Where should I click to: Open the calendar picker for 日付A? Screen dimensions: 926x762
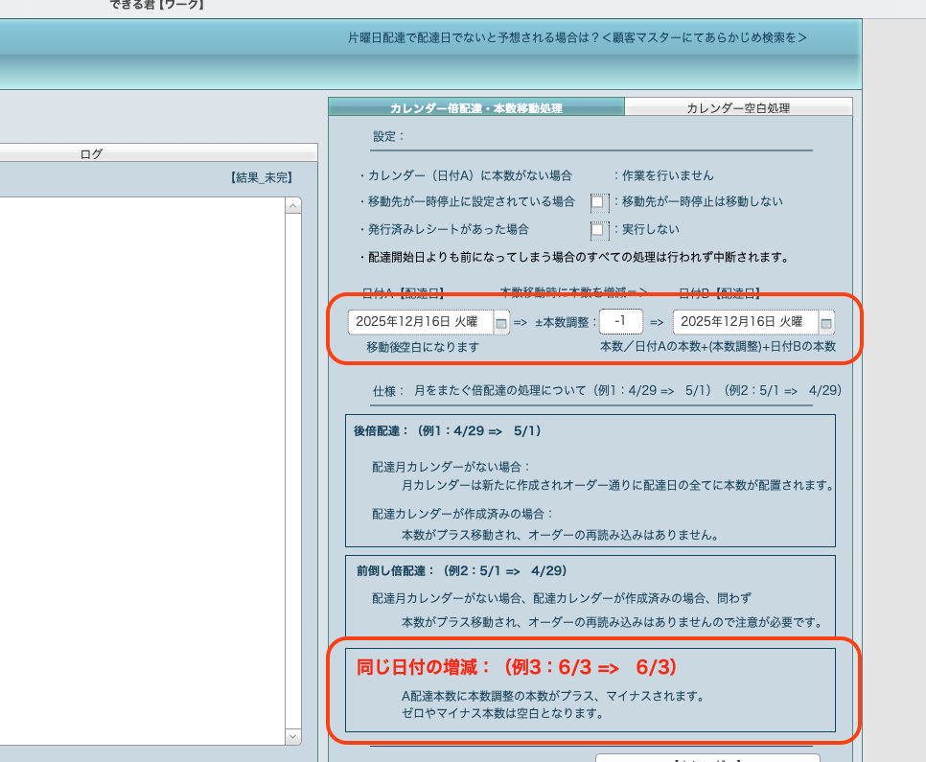click(500, 323)
